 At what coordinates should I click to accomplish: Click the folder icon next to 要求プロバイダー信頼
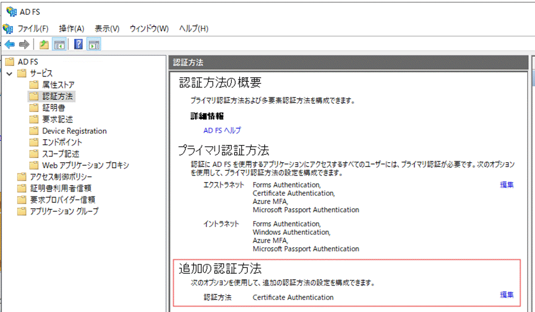click(22, 200)
